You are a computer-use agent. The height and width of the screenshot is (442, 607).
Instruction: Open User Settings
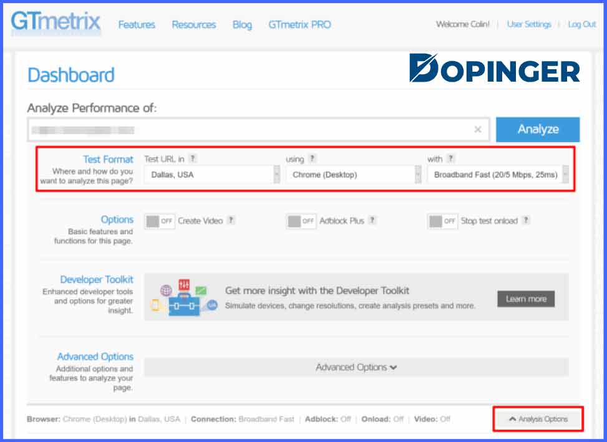click(x=529, y=24)
